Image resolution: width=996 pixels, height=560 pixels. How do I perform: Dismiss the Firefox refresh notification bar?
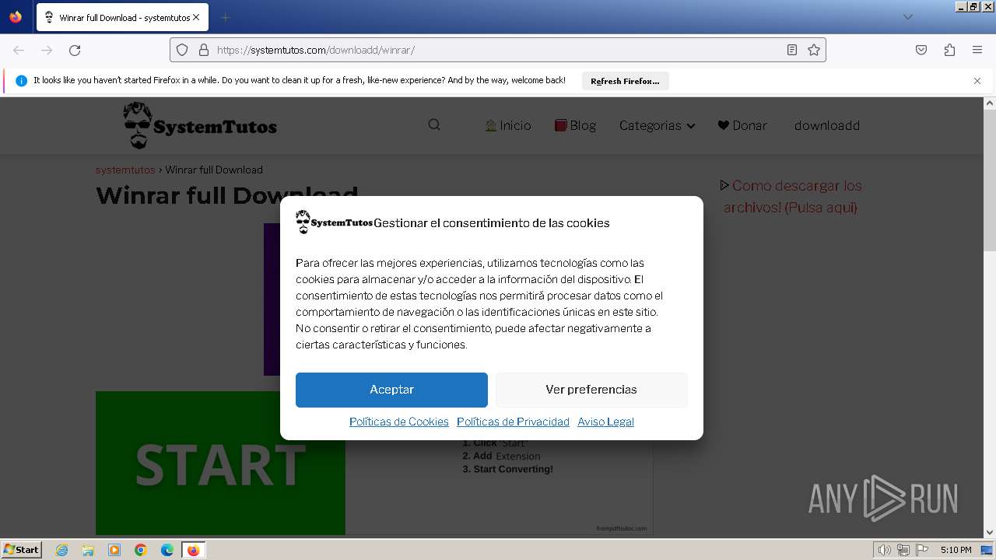pos(977,81)
